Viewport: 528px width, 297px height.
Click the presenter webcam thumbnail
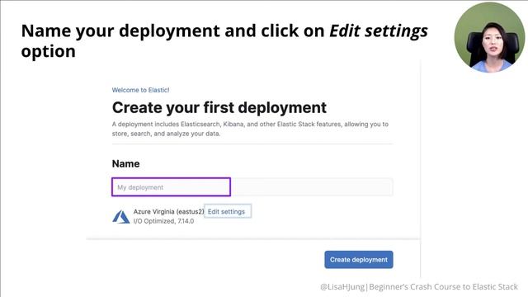tap(489, 37)
